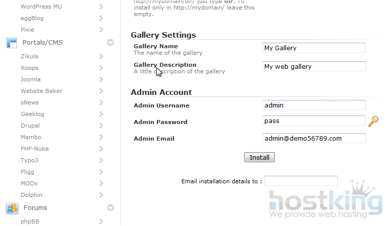Open the PHP-Nuke sidebar entry
Image resolution: width=390 pixels, height=226 pixels.
[x=34, y=149]
